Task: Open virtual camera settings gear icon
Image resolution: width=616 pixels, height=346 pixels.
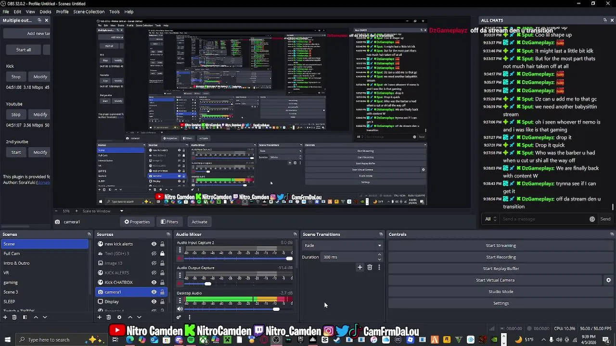Action: [x=608, y=280]
